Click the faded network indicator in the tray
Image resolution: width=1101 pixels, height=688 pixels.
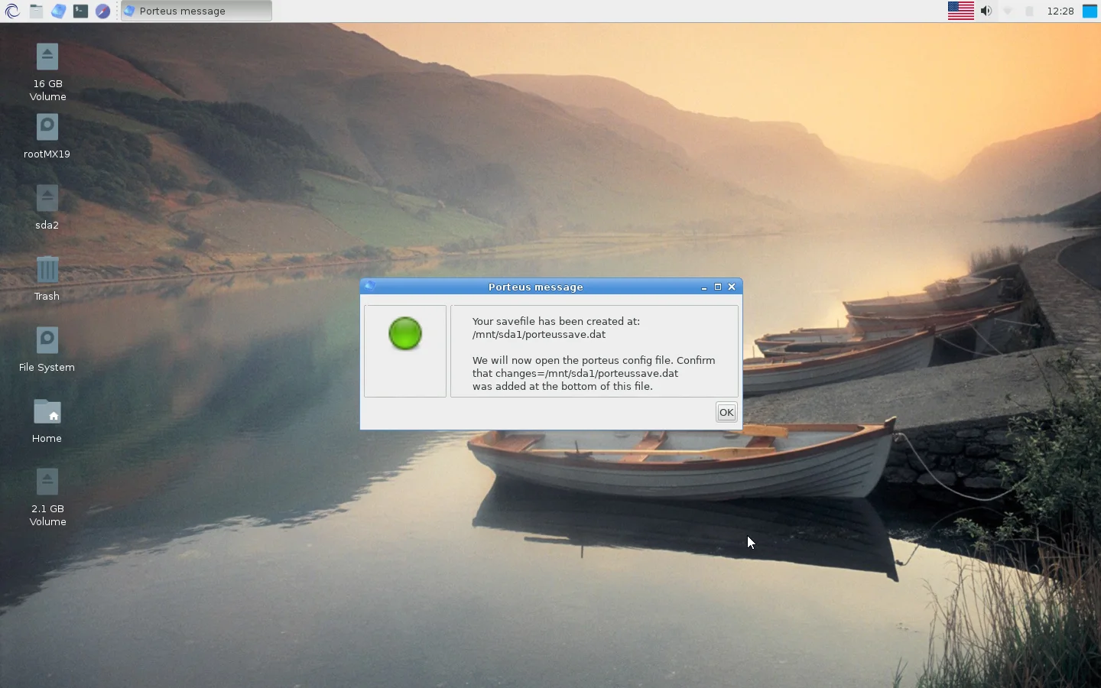pos(1008,11)
